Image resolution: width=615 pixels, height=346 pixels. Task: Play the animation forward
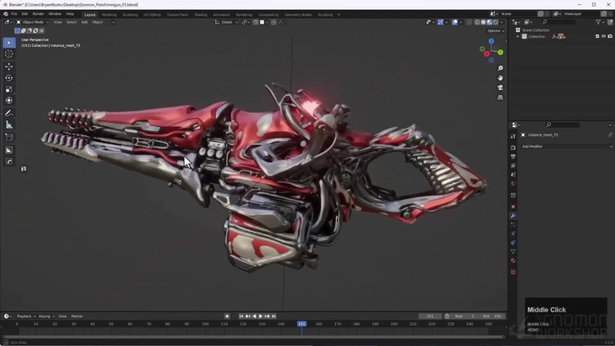pyautogui.click(x=260, y=317)
